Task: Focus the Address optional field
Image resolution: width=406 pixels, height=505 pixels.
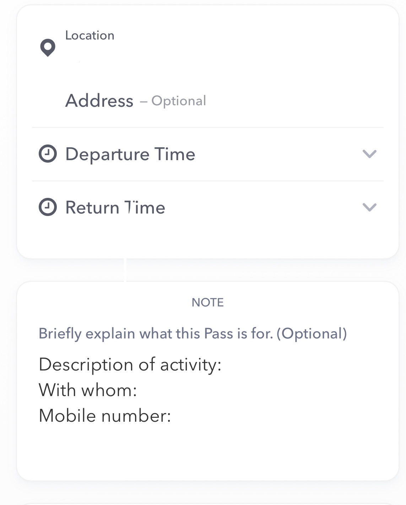Action: (x=99, y=101)
